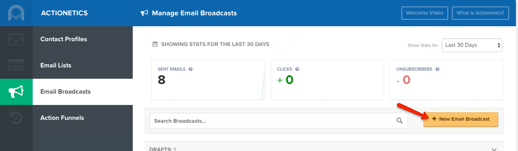
Task: Open the envelope Contact Profiles icon
Action: click(16, 40)
